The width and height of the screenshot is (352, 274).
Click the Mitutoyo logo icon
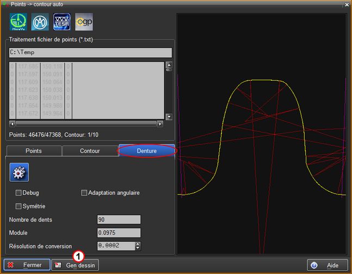pyautogui.click(x=40, y=22)
